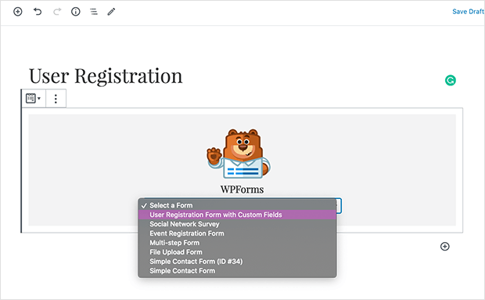Choose Event Registration Form
This screenshot has height=300, width=485.
(x=237, y=233)
